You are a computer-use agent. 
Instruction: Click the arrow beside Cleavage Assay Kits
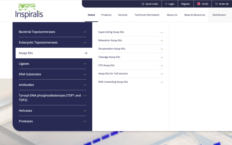click(161, 57)
